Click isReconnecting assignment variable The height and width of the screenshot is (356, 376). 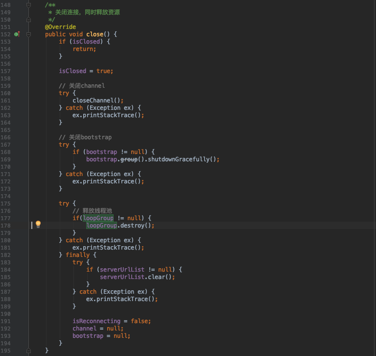coord(96,321)
